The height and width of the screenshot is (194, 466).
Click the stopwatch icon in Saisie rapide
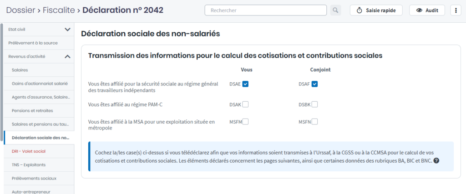pos(359,10)
